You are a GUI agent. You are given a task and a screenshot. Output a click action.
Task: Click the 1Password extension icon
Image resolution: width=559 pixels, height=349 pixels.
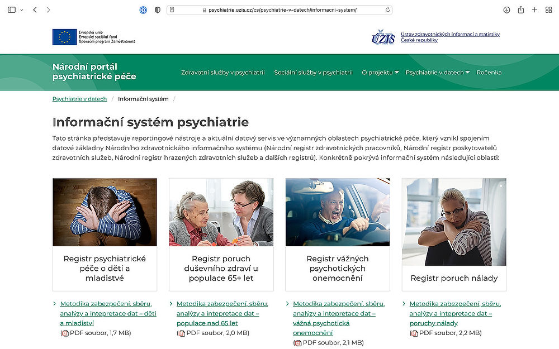(143, 9)
